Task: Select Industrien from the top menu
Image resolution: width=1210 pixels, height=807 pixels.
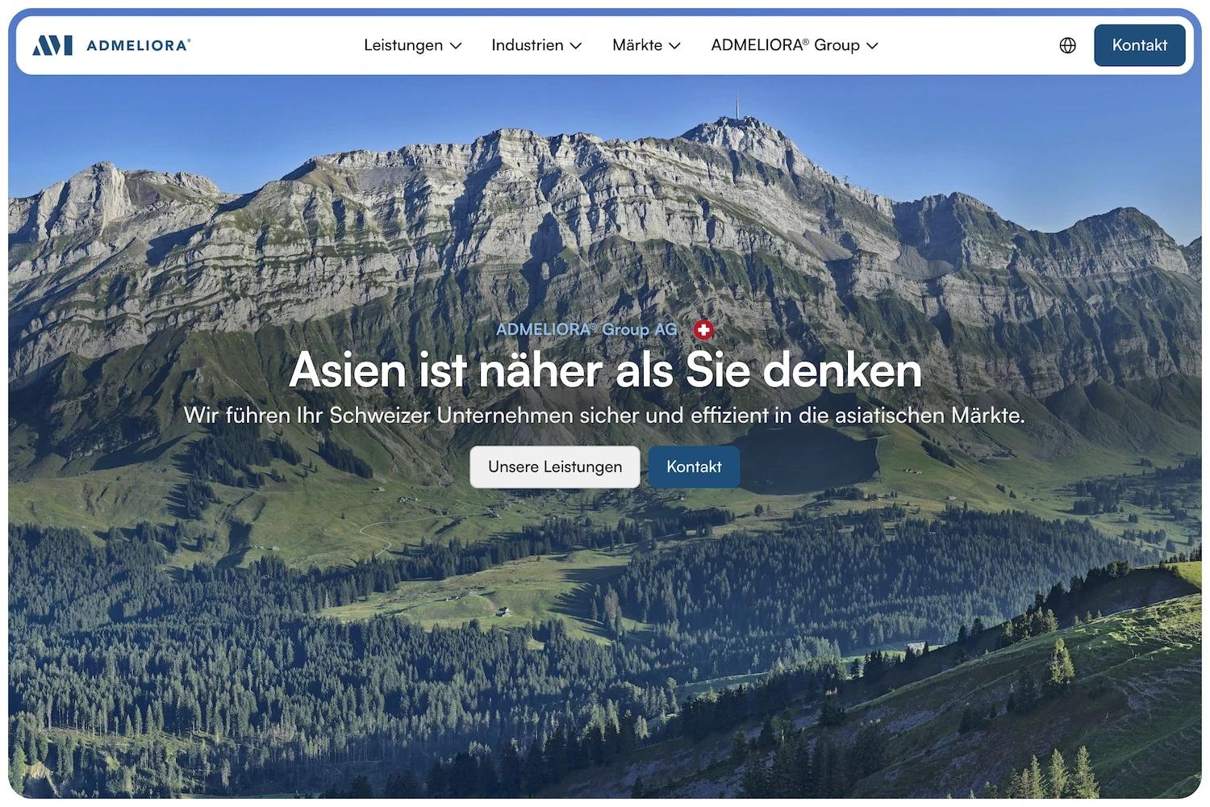Action: coord(526,45)
